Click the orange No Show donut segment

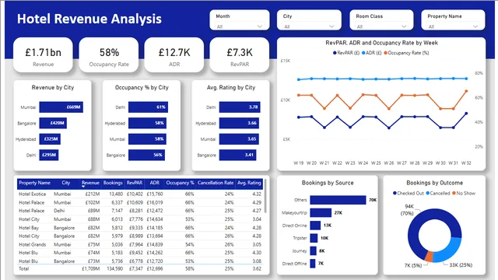[x=429, y=257]
